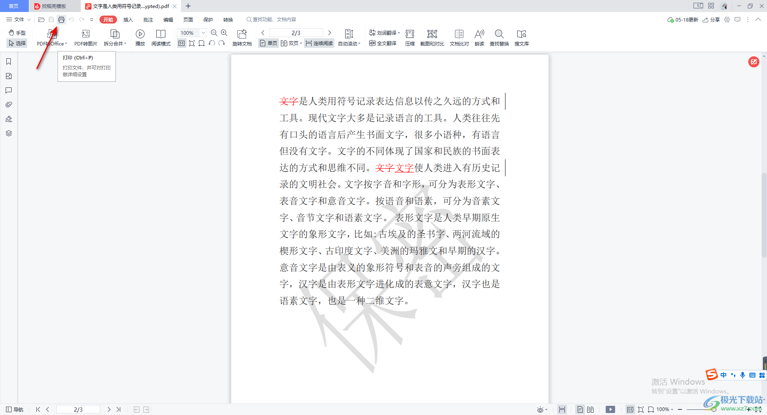
Task: Open Attachments paperclip panel
Action: (x=9, y=105)
